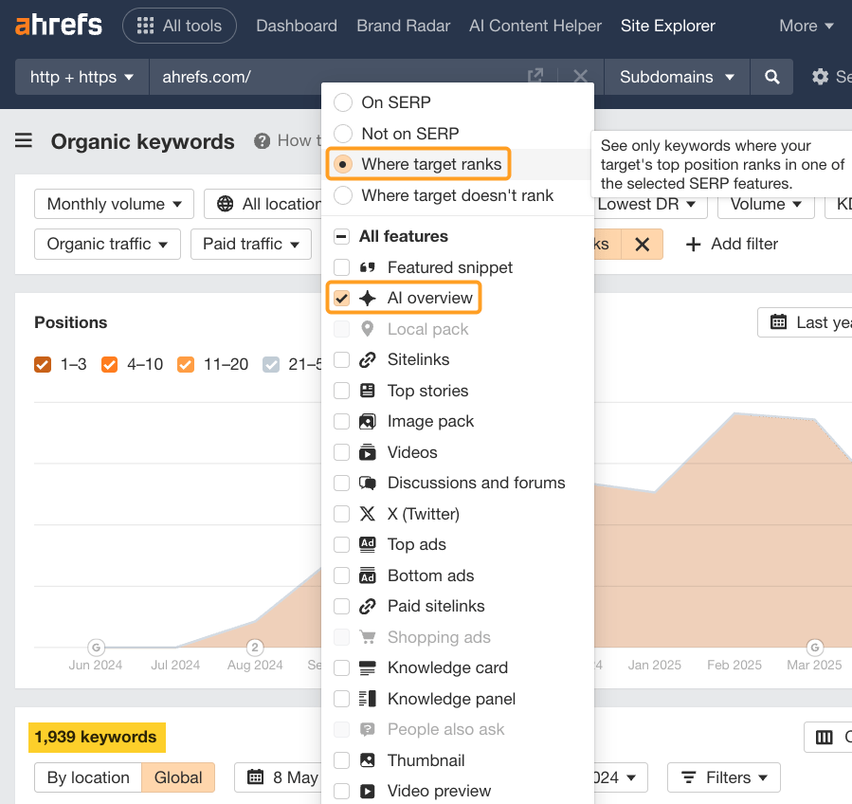Open the Filters panel button

tap(724, 777)
